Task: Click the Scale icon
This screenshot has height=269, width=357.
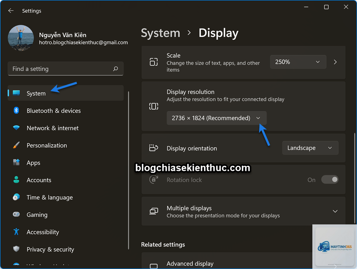Action: point(154,62)
